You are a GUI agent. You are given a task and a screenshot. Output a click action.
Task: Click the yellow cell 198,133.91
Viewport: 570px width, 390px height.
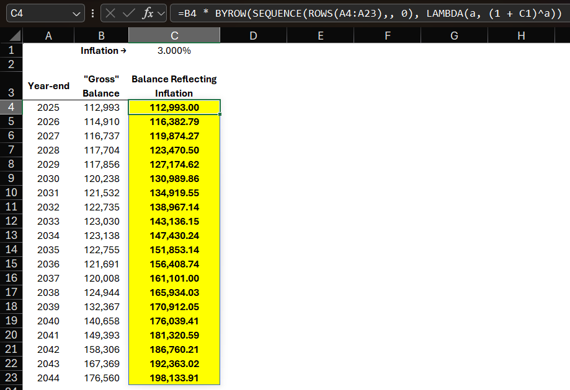(x=174, y=378)
